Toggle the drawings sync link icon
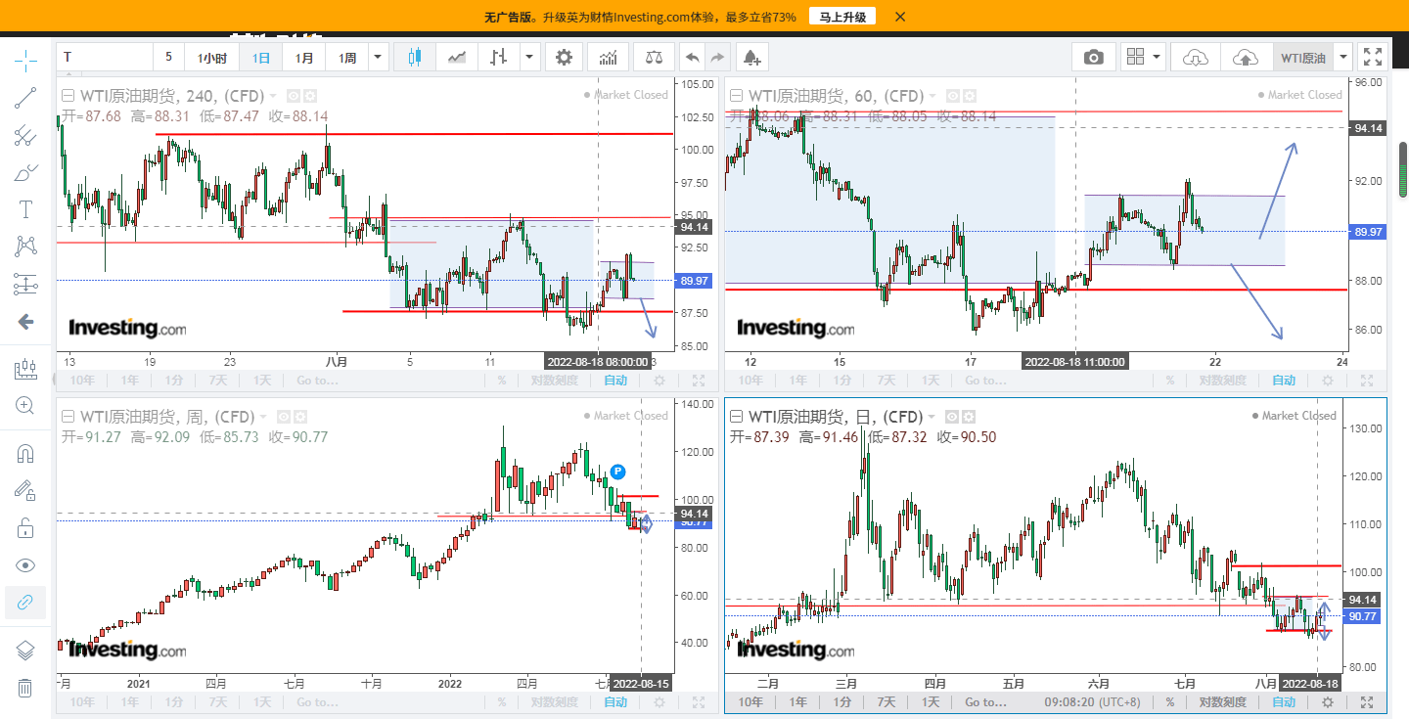Image resolution: width=1409 pixels, height=719 pixels. click(x=25, y=603)
